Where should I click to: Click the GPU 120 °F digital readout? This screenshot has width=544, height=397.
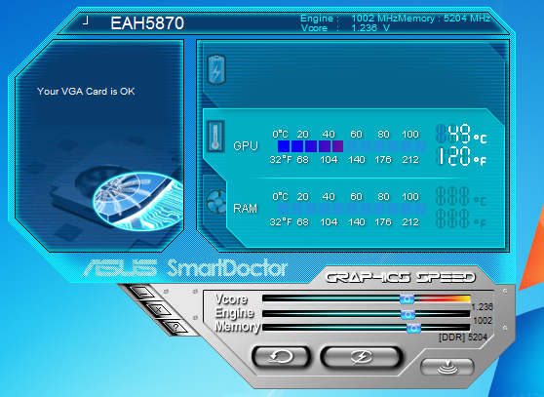(x=461, y=156)
